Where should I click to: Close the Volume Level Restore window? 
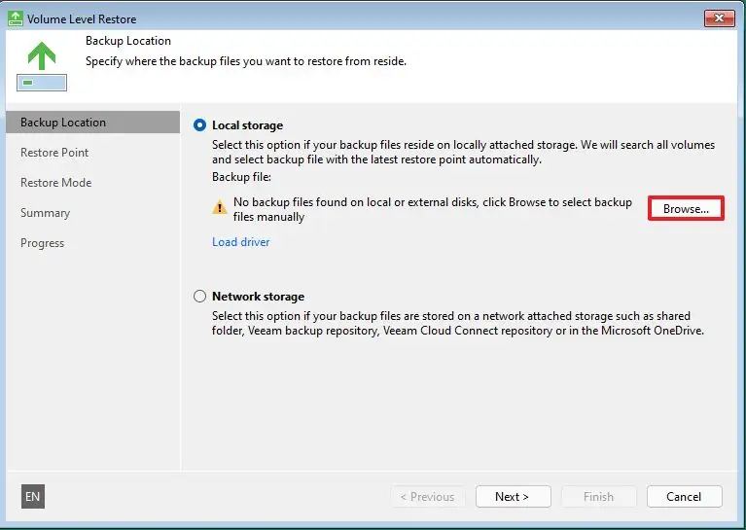pos(720,18)
